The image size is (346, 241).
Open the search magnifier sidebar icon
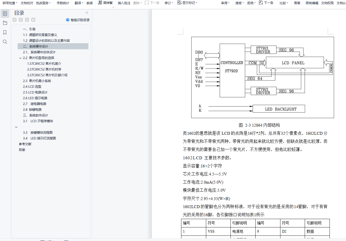pos(5,42)
